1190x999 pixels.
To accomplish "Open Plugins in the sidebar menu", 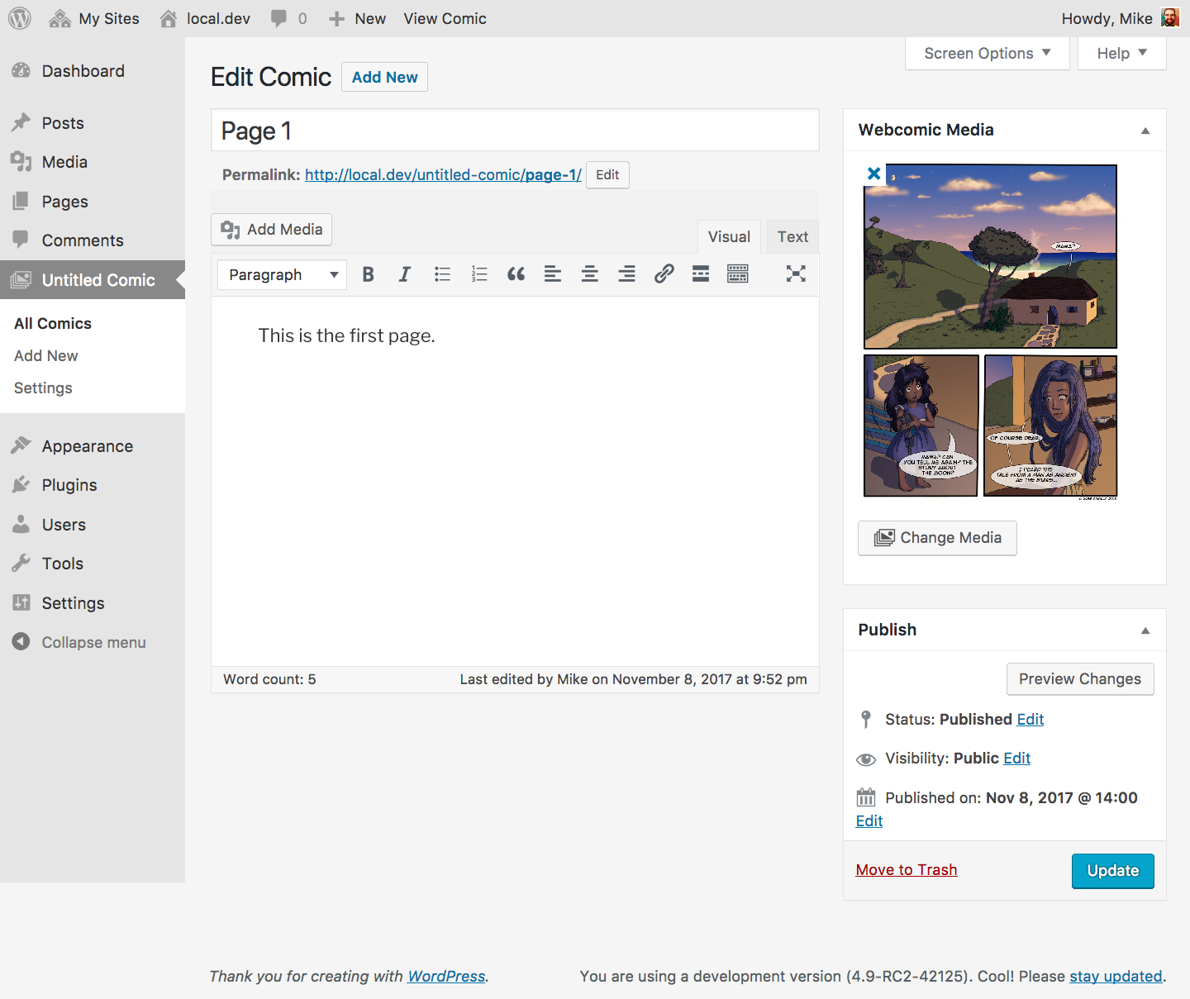I will click(x=69, y=485).
